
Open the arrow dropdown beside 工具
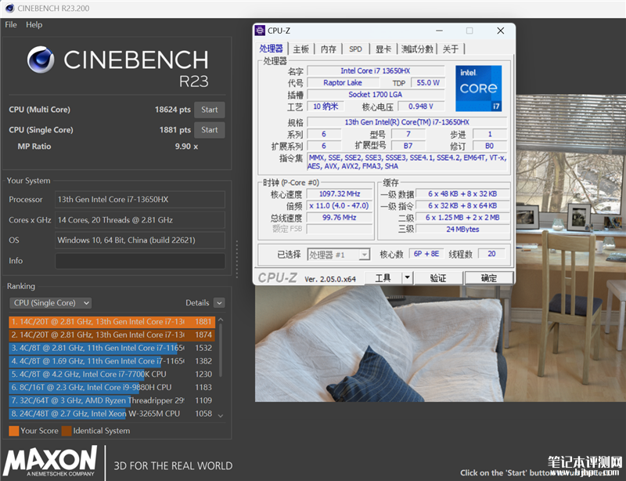pos(407,278)
